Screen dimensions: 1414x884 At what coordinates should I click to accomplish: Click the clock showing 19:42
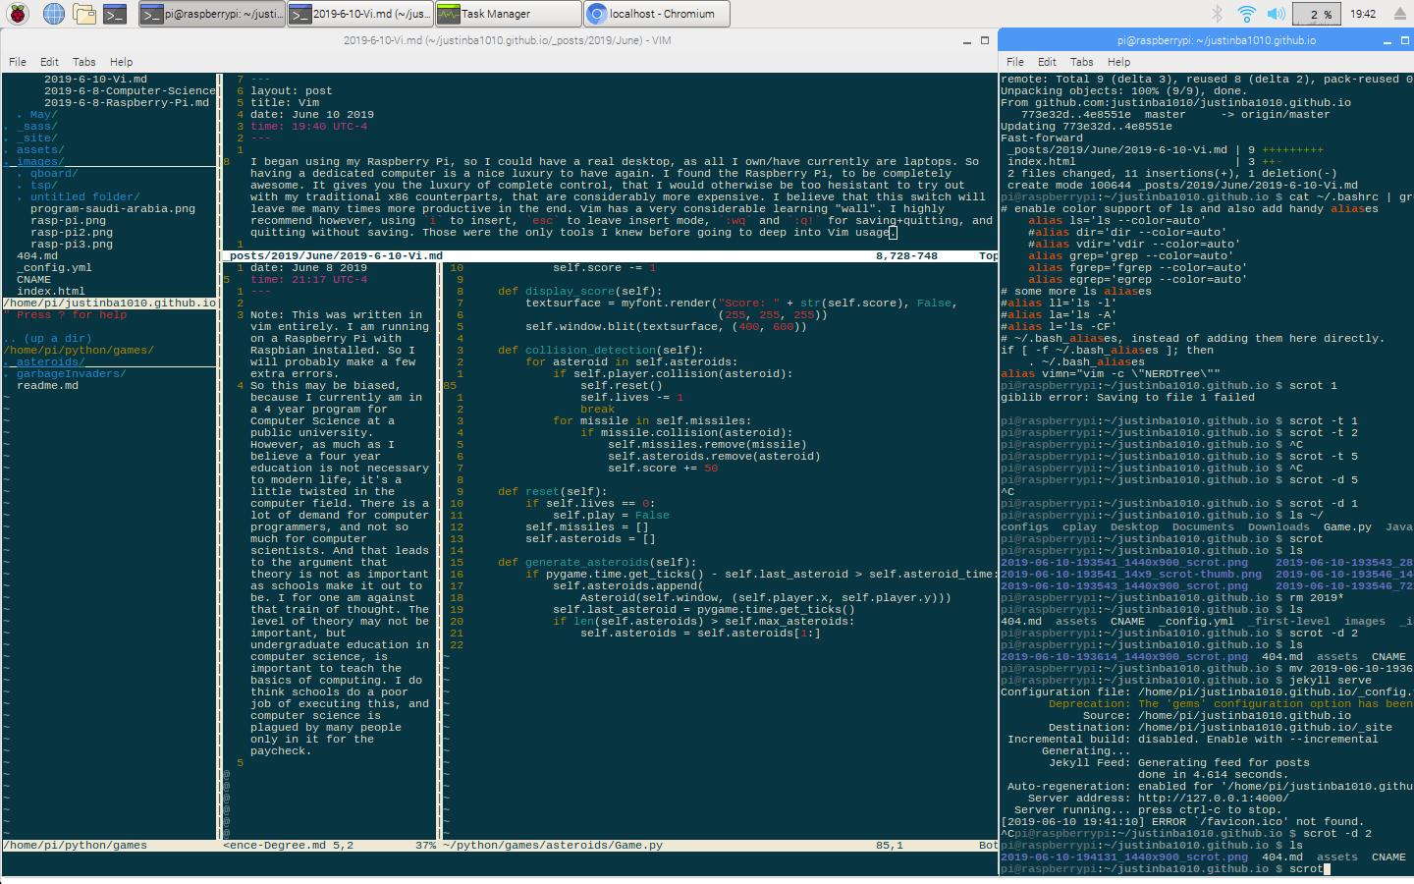coord(1363,14)
